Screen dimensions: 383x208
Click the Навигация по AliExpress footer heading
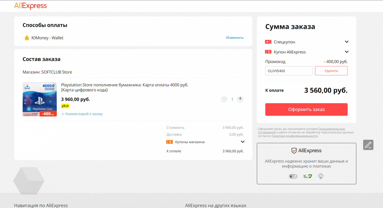(x=41, y=205)
